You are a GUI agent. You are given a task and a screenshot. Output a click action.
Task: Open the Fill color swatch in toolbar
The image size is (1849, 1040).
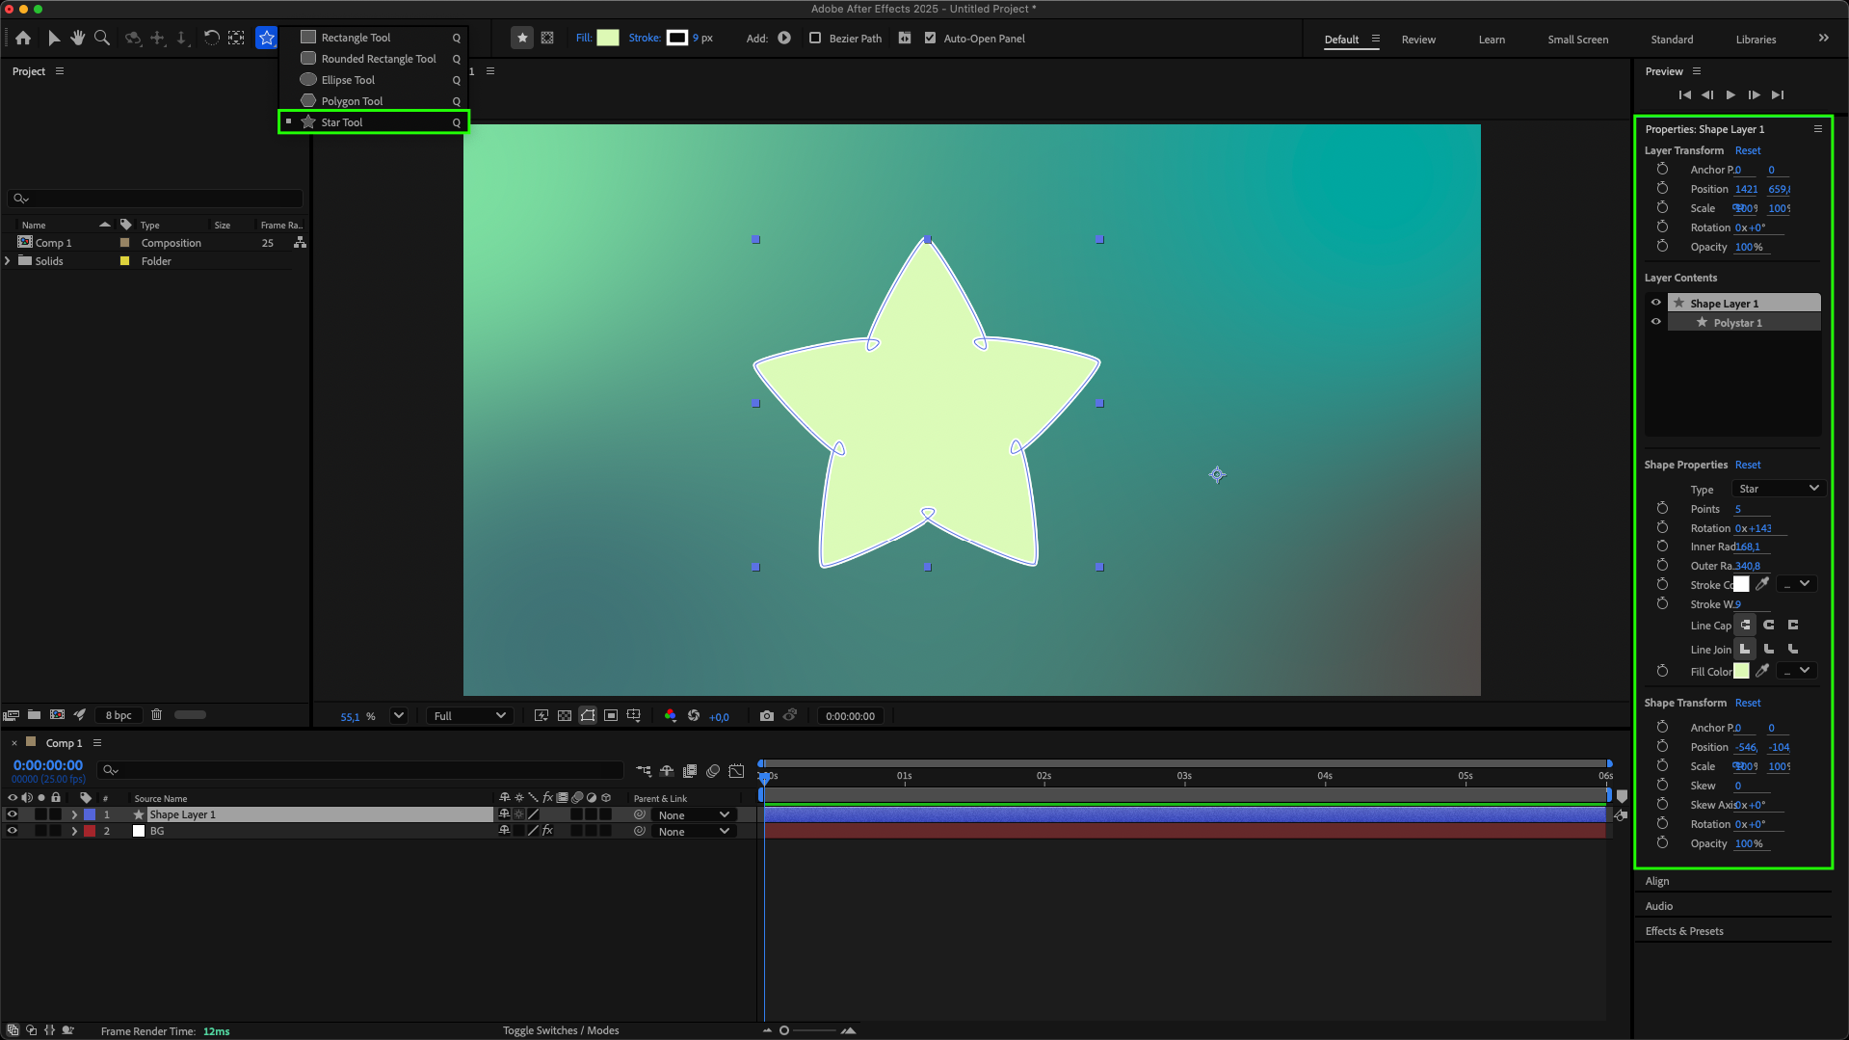pos(608,39)
